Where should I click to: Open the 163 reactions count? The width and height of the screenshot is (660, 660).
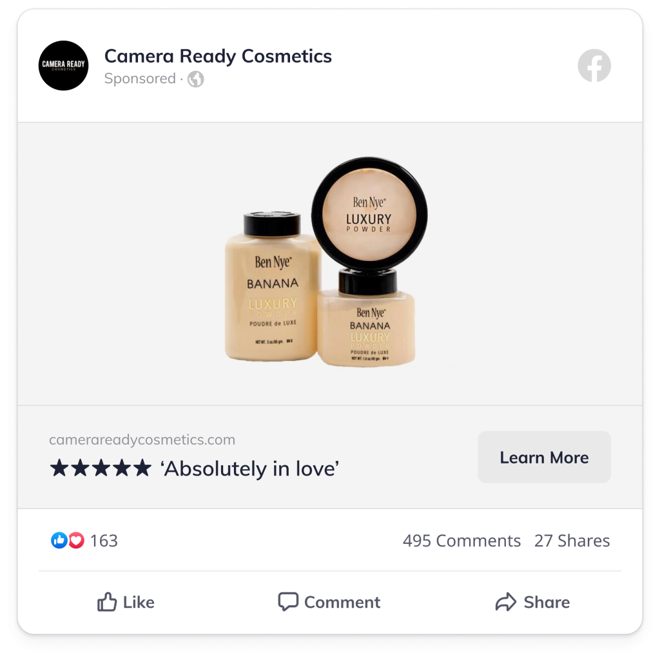(104, 541)
